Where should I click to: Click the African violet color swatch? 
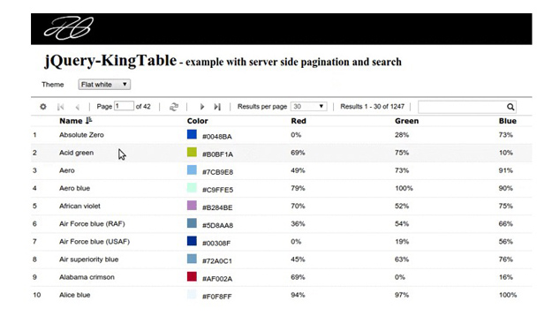(x=192, y=206)
